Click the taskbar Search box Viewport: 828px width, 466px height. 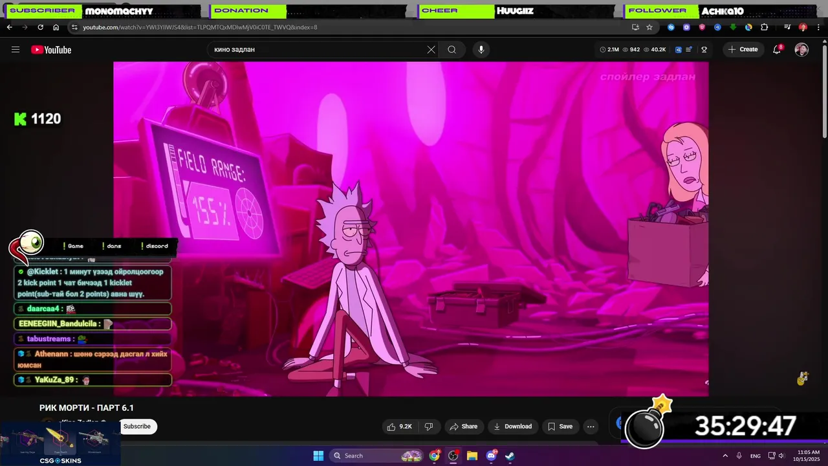[377, 456]
